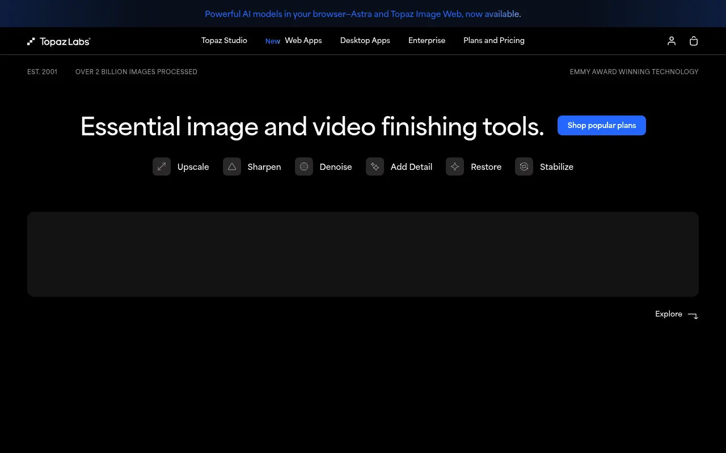726x453 pixels.
Task: Click the Explore arrow icon
Action: pos(693,315)
